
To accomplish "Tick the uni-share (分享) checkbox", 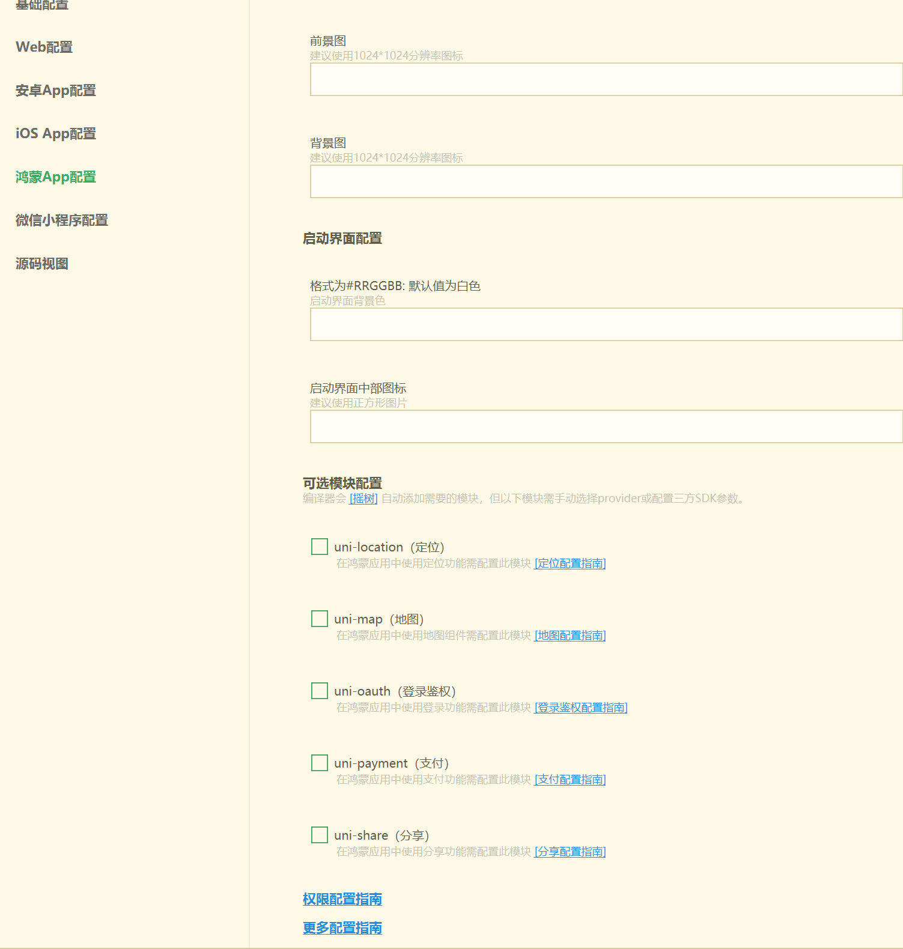I will pos(320,835).
